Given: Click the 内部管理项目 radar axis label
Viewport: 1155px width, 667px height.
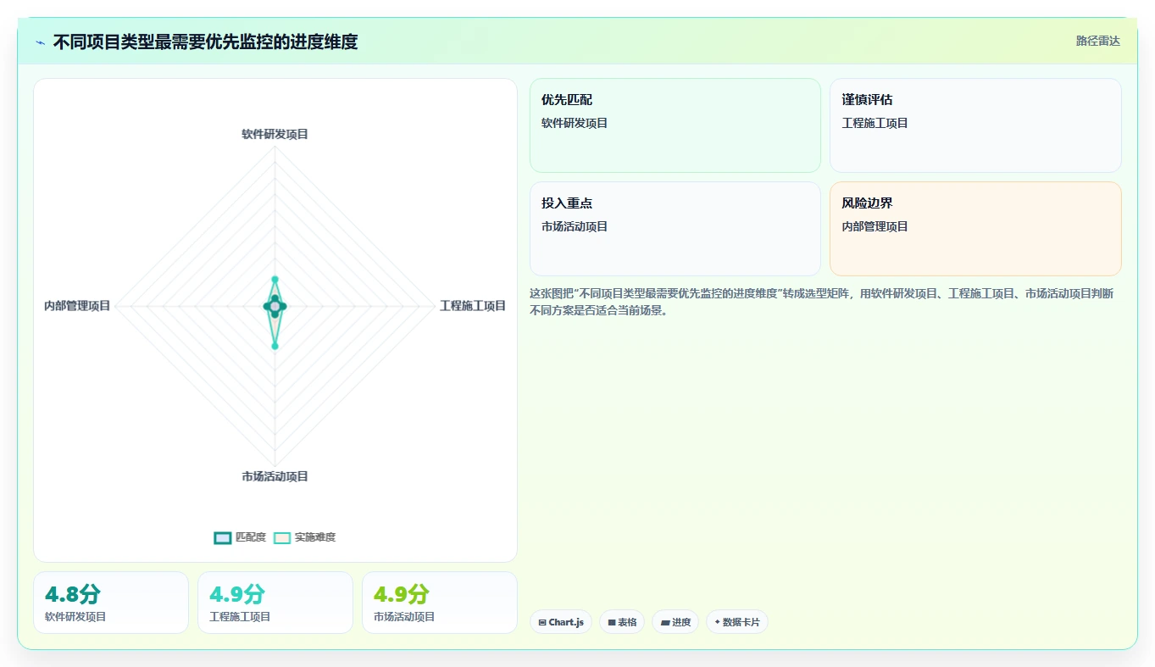Looking at the screenshot, I should point(77,306).
